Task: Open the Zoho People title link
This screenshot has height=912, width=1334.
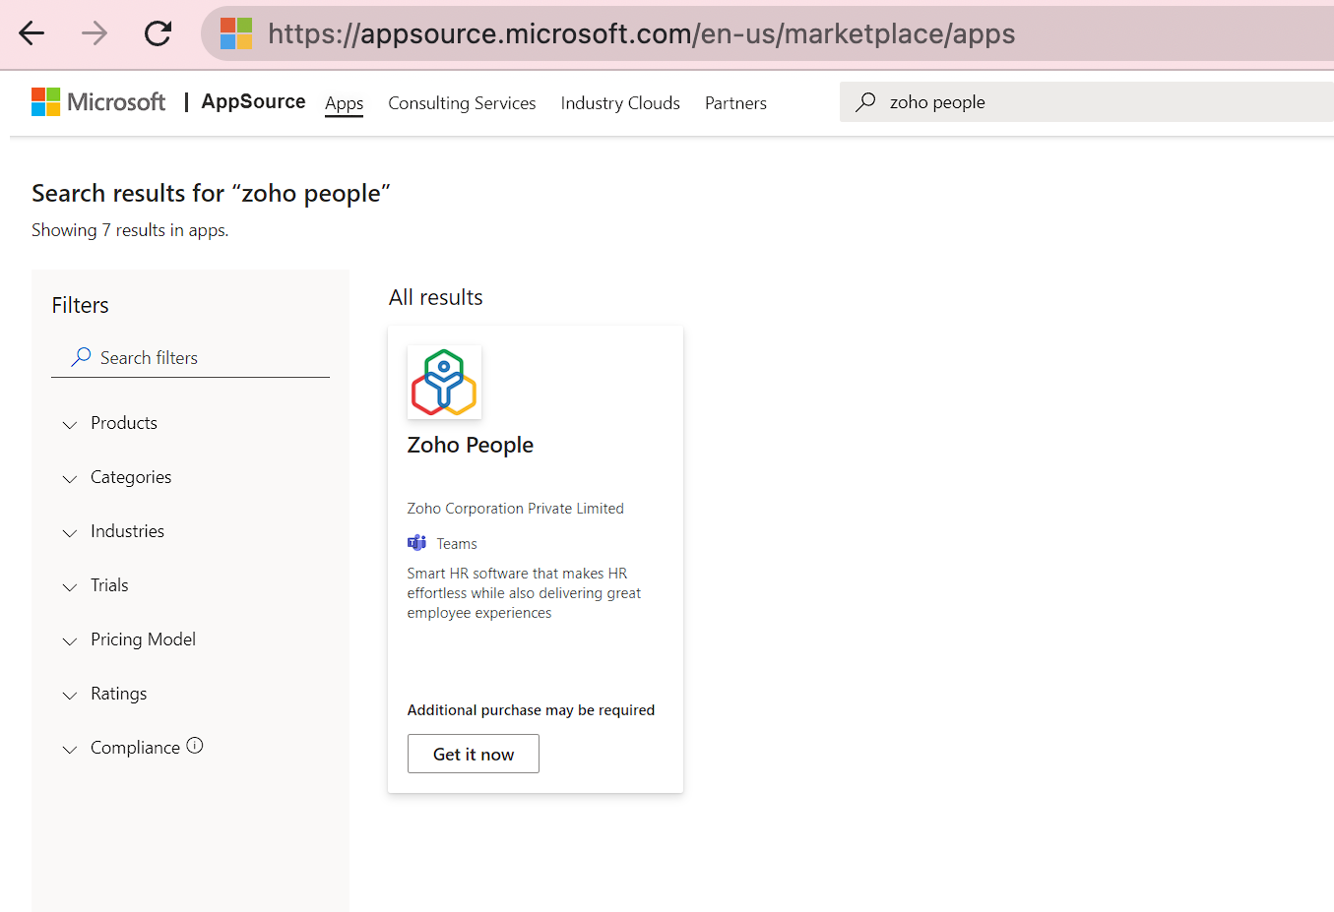Action: pyautogui.click(x=471, y=445)
